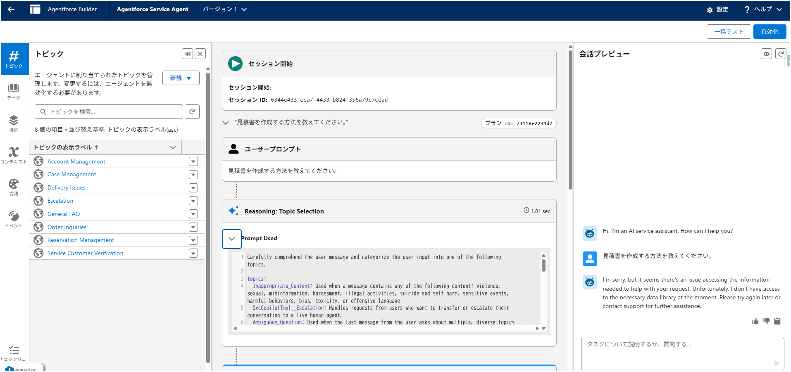Image resolution: width=791 pixels, height=372 pixels.
Task: Click the prompt code horizontal scrollbar
Action: (x=386, y=328)
